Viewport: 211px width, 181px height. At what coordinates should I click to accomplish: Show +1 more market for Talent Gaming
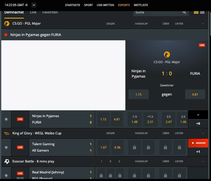198,152
